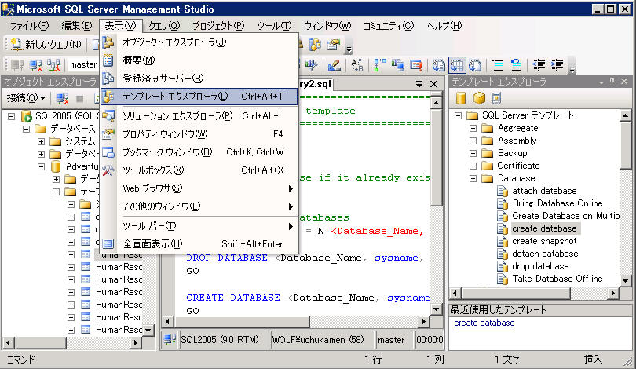Collapse the Database template folder
This screenshot has width=636, height=369.
[x=473, y=178]
